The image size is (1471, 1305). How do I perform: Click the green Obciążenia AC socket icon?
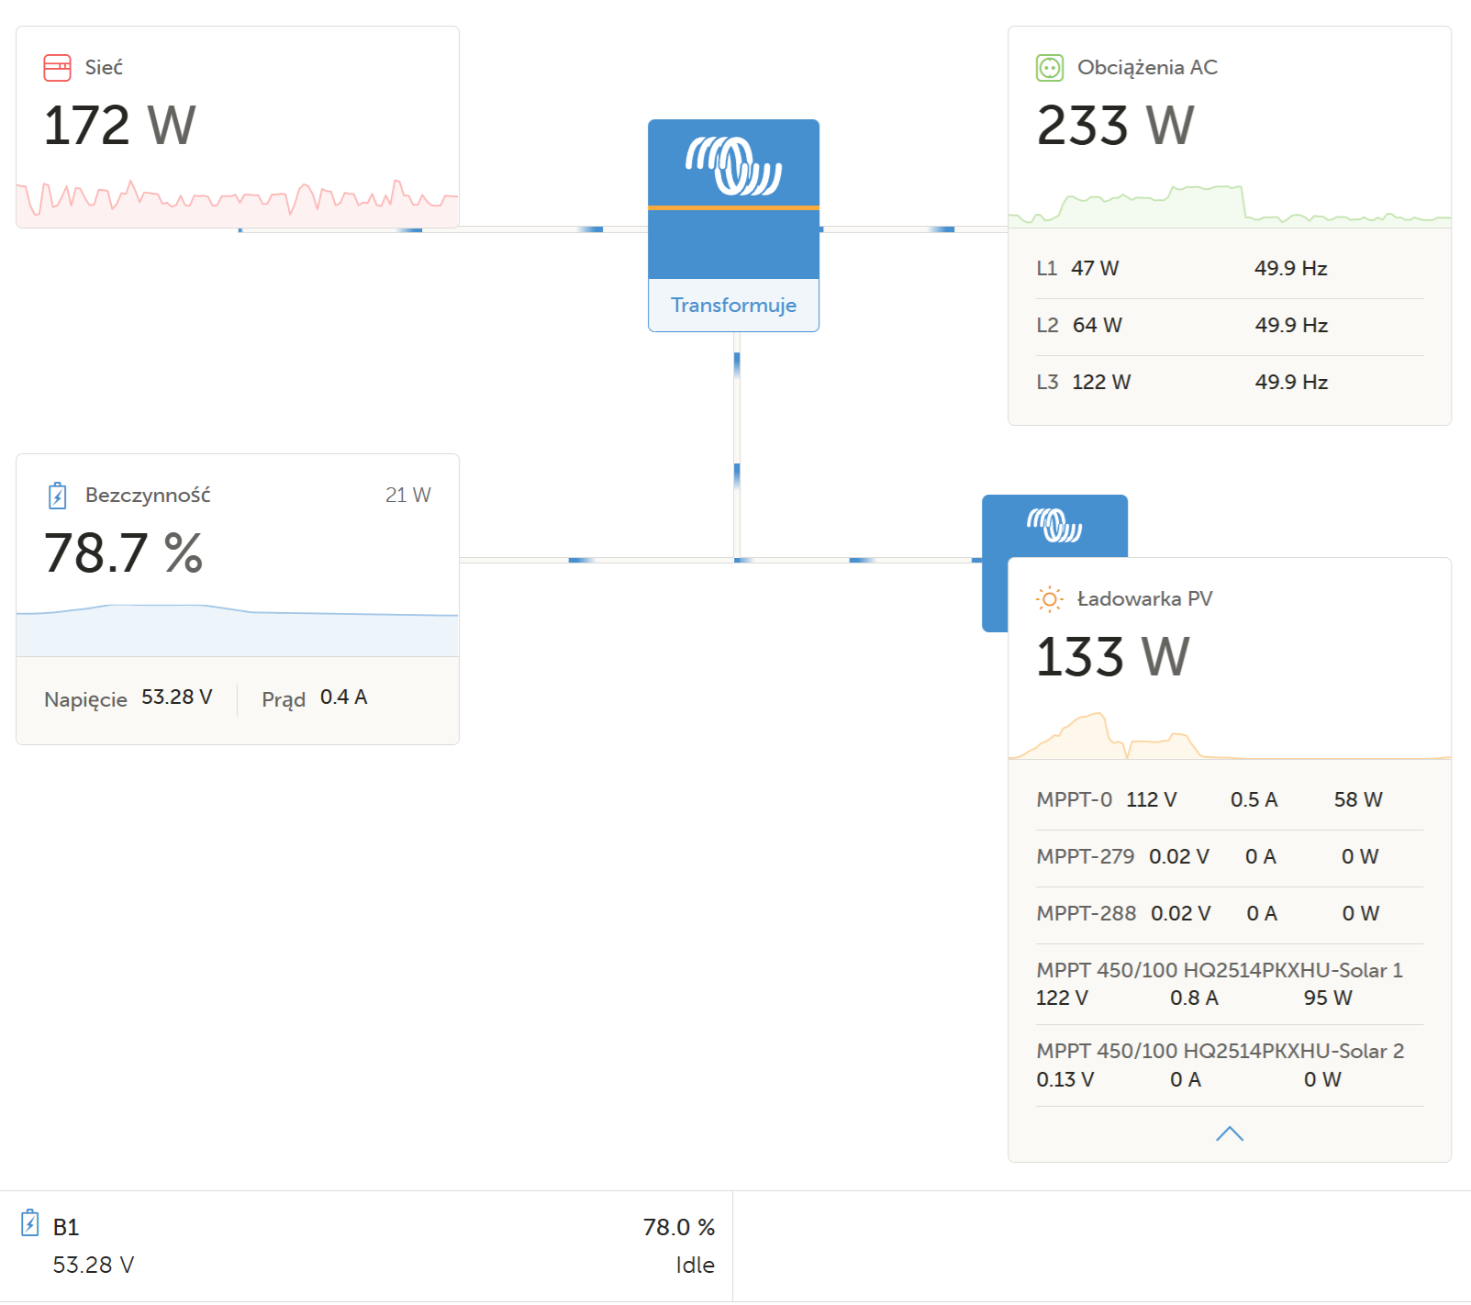[1050, 68]
